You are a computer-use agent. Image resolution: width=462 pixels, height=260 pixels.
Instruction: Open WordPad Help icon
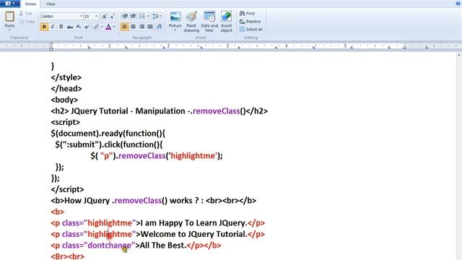pos(458,4)
